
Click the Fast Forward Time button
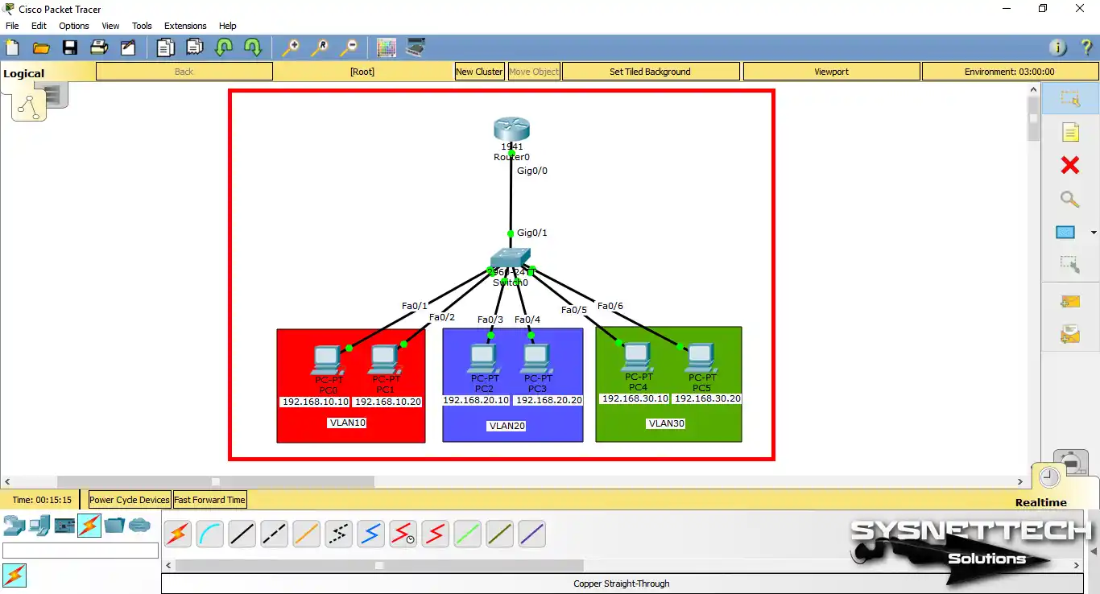click(209, 500)
